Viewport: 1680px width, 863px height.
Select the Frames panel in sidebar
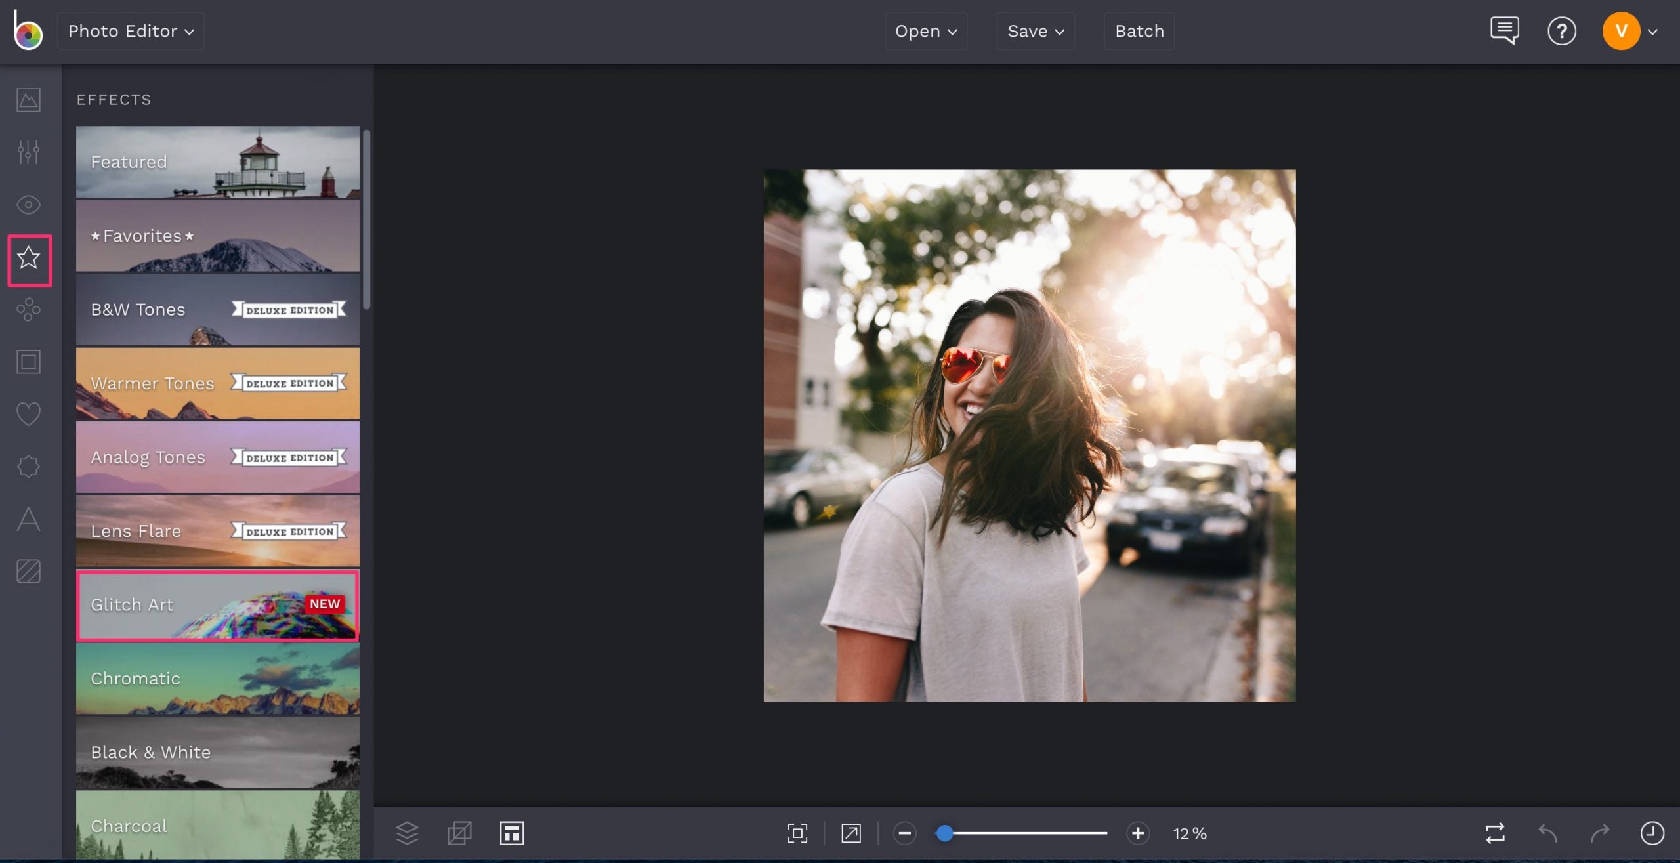pyautogui.click(x=28, y=362)
